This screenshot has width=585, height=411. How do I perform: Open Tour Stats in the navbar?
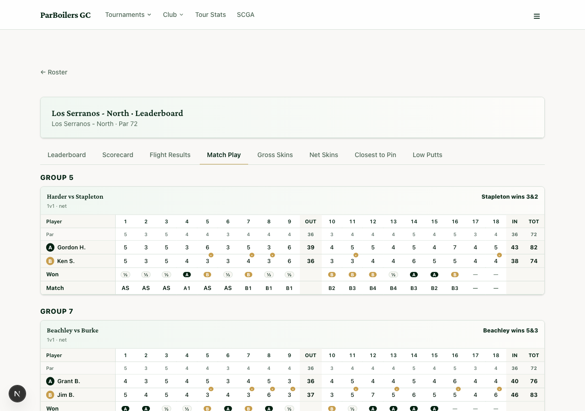tap(211, 15)
